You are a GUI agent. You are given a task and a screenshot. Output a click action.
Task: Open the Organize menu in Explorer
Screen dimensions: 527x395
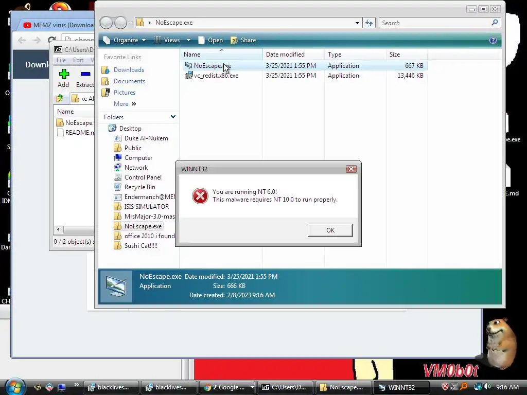(x=125, y=40)
